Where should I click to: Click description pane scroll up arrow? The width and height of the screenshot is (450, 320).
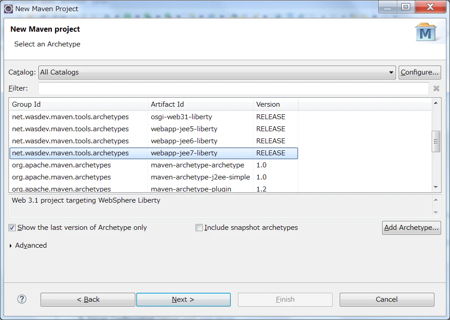(x=436, y=200)
